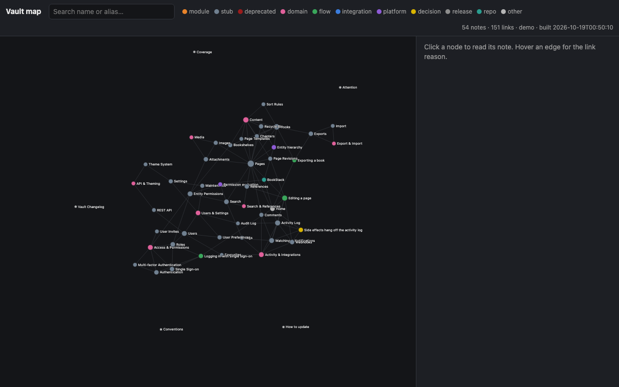Viewport: 619px width, 387px height.
Task: Click the Search & References domain node
Action: pos(244,207)
